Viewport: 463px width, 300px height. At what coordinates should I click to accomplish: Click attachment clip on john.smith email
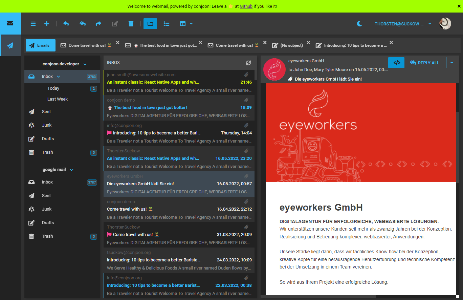coord(247,75)
